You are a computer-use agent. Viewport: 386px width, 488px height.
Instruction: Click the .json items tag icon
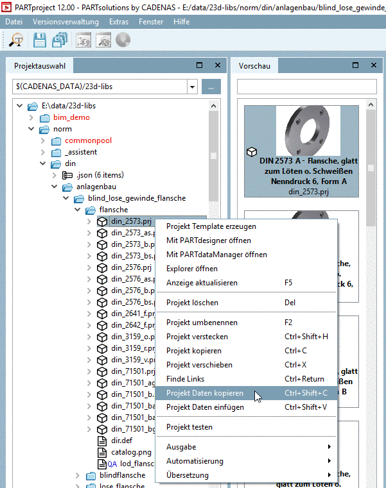[x=67, y=176]
